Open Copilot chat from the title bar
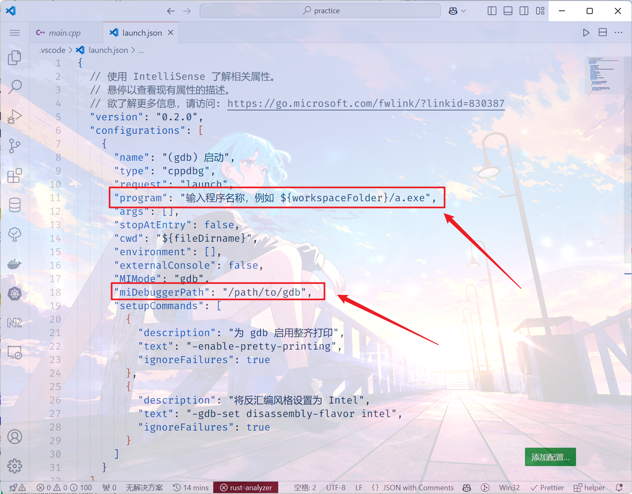 453,11
